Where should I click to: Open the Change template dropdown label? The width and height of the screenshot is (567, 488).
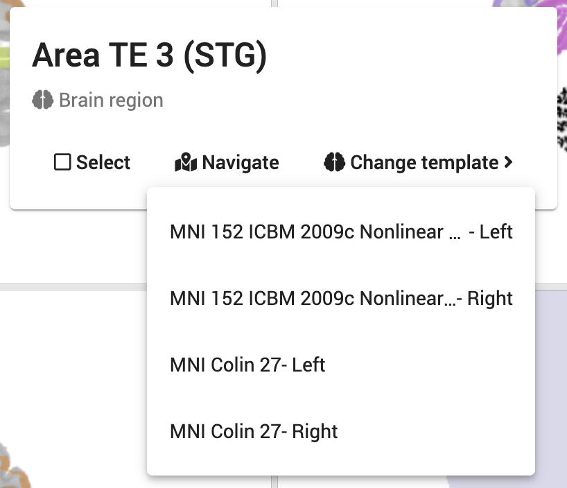click(424, 163)
